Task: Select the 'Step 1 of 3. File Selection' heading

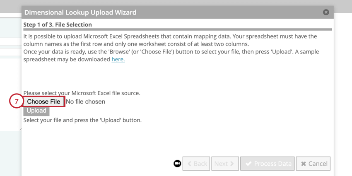Action: point(58,25)
